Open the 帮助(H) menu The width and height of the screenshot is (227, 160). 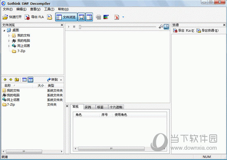coord(63,9)
